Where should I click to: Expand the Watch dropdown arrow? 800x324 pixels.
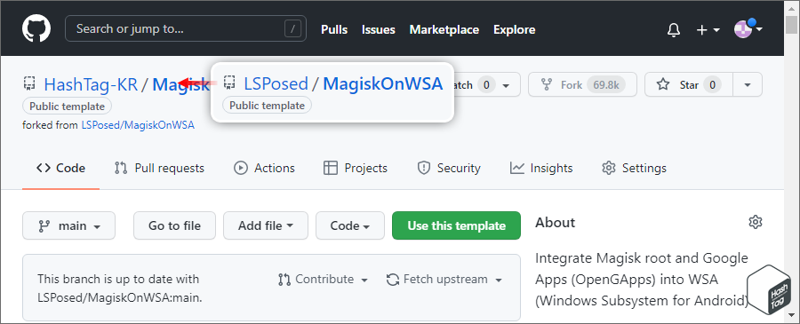point(506,85)
